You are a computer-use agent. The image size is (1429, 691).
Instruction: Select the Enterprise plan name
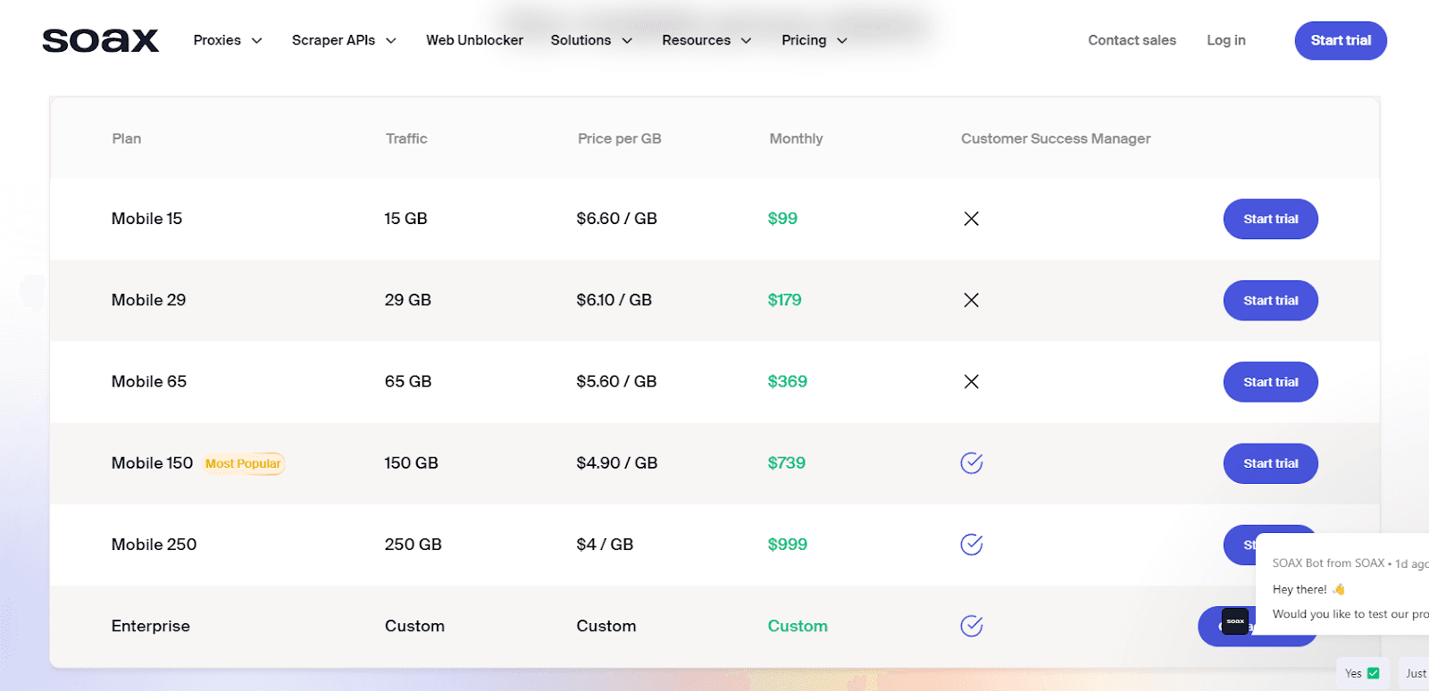pos(150,626)
